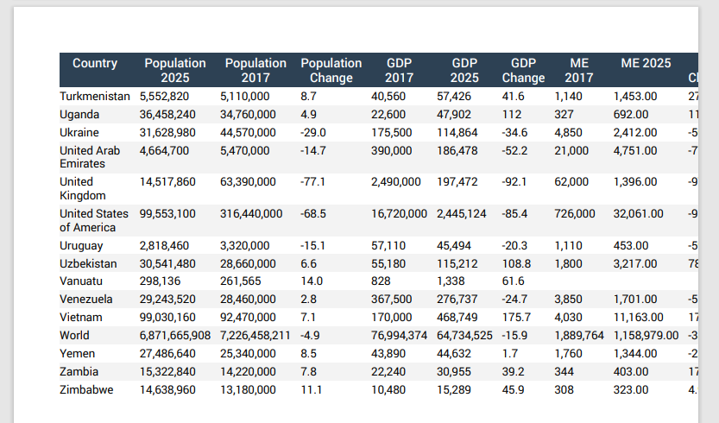Click USA 2017 population 316,440,000
Screen dimensions: 719x423
(251, 214)
